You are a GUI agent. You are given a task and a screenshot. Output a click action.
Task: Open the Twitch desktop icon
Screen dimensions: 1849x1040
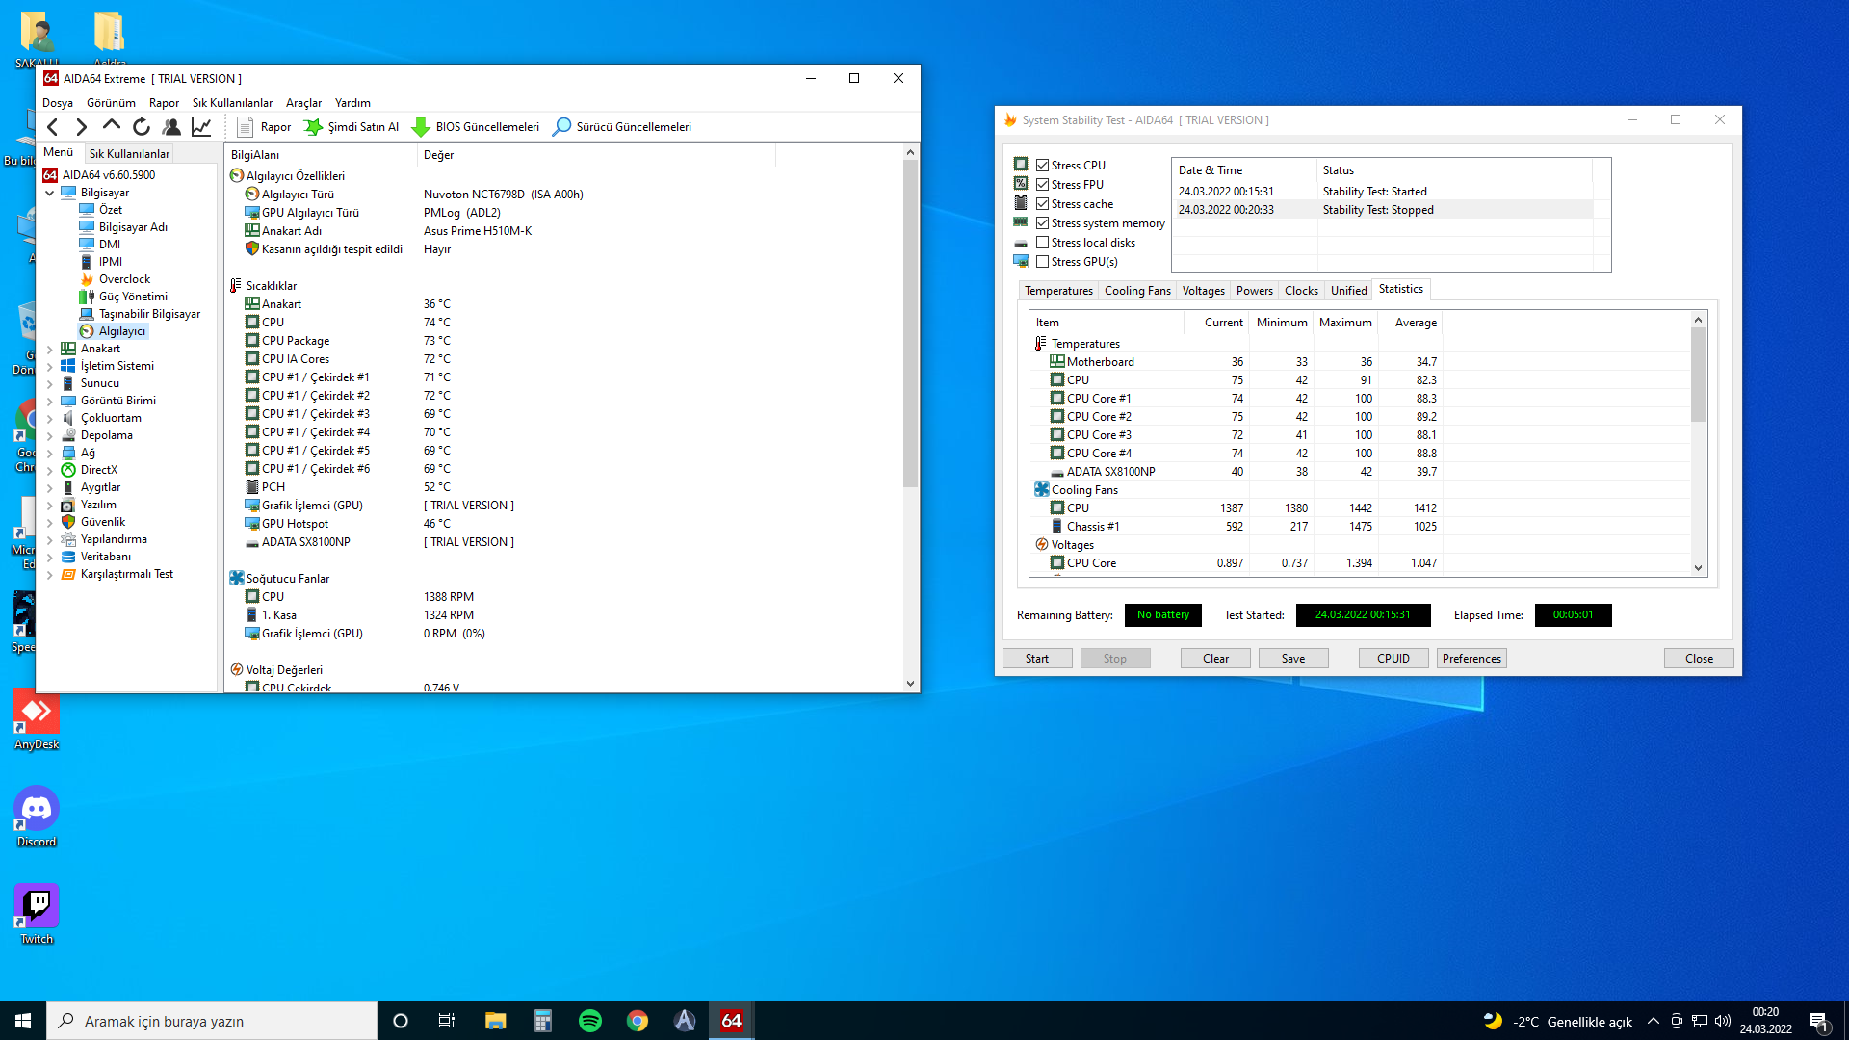(x=37, y=915)
